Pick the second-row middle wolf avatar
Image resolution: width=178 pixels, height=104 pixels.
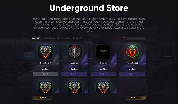point(75,86)
